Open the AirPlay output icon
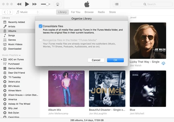 coord(57,4)
